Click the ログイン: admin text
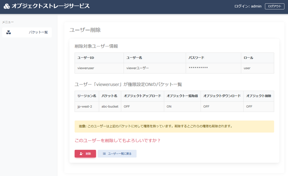288x176 pixels. coord(248,6)
